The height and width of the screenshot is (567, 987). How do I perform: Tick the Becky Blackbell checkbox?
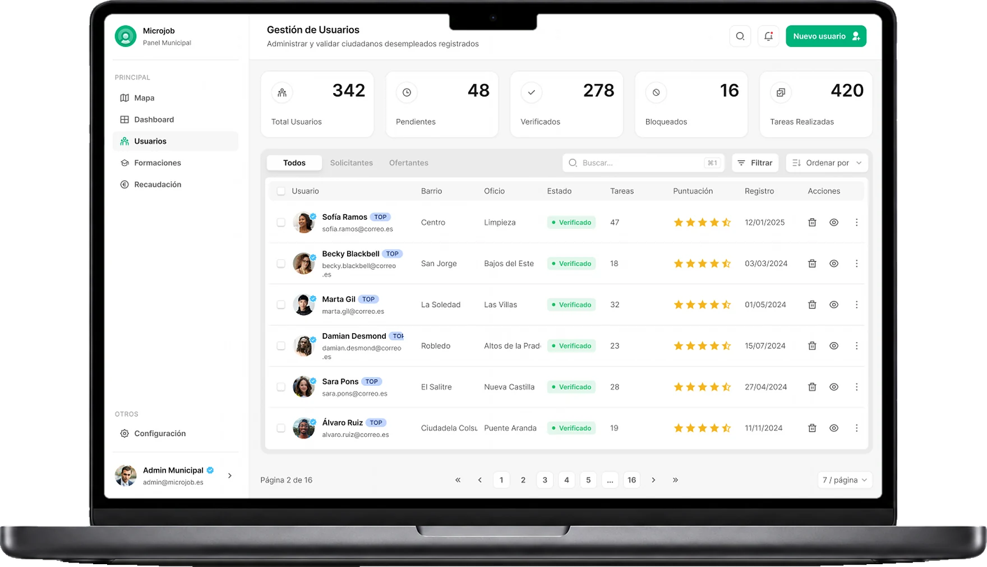[x=281, y=264]
